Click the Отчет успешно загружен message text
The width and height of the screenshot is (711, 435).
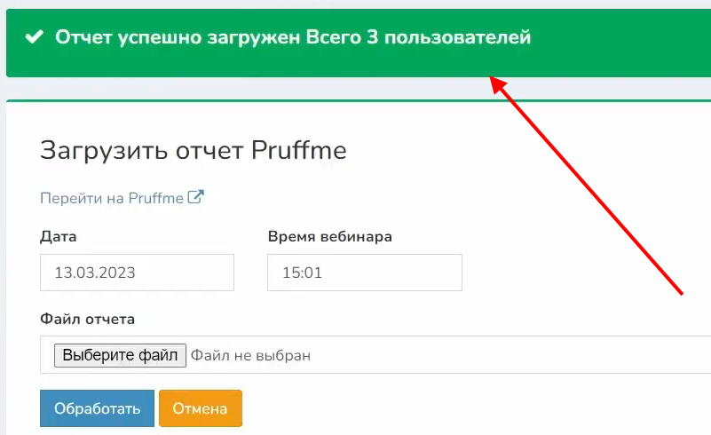click(178, 37)
